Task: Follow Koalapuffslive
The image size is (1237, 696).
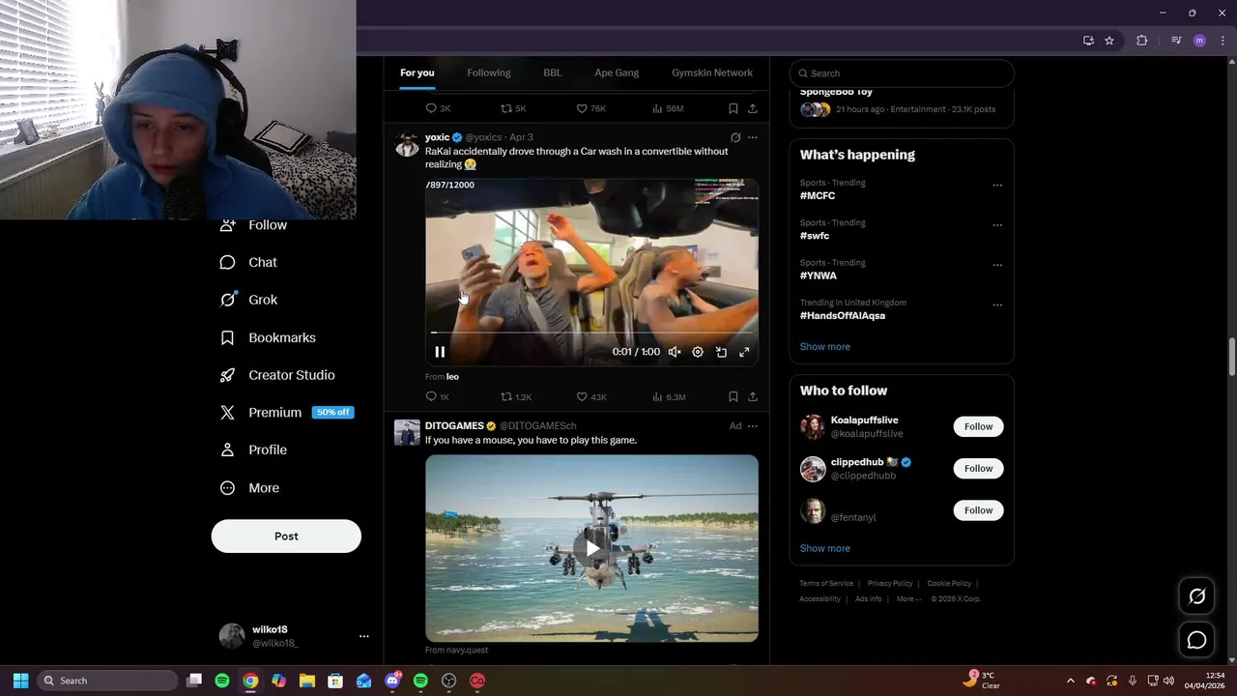Action: click(978, 426)
